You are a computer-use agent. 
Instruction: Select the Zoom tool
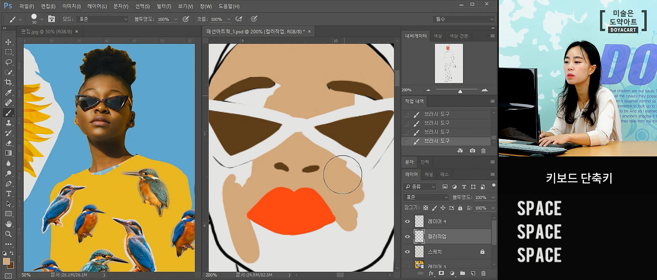[x=8, y=234]
